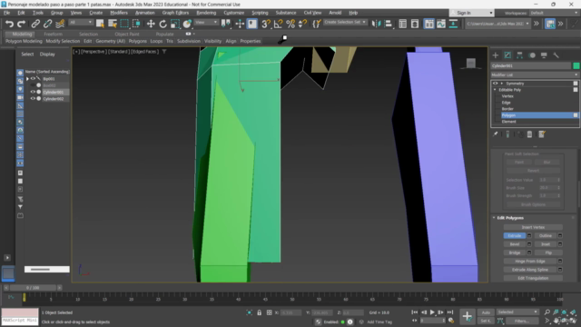The width and height of the screenshot is (581, 327).
Task: Click Bind to Space Warp icon
Action: pyautogui.click(x=60, y=24)
